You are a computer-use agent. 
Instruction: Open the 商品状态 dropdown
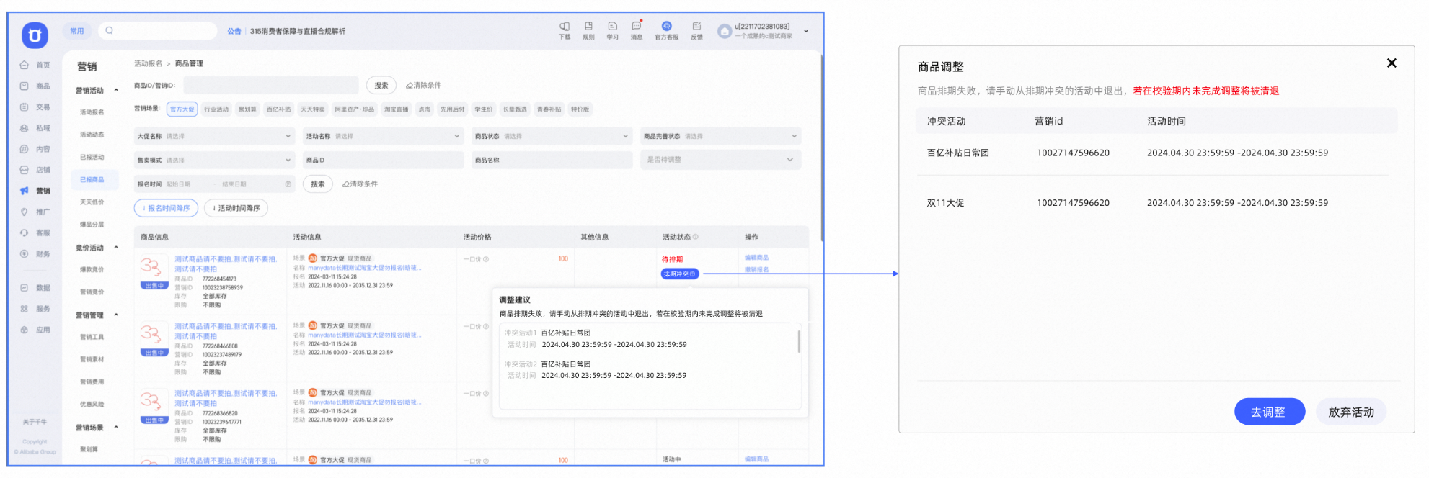point(552,136)
